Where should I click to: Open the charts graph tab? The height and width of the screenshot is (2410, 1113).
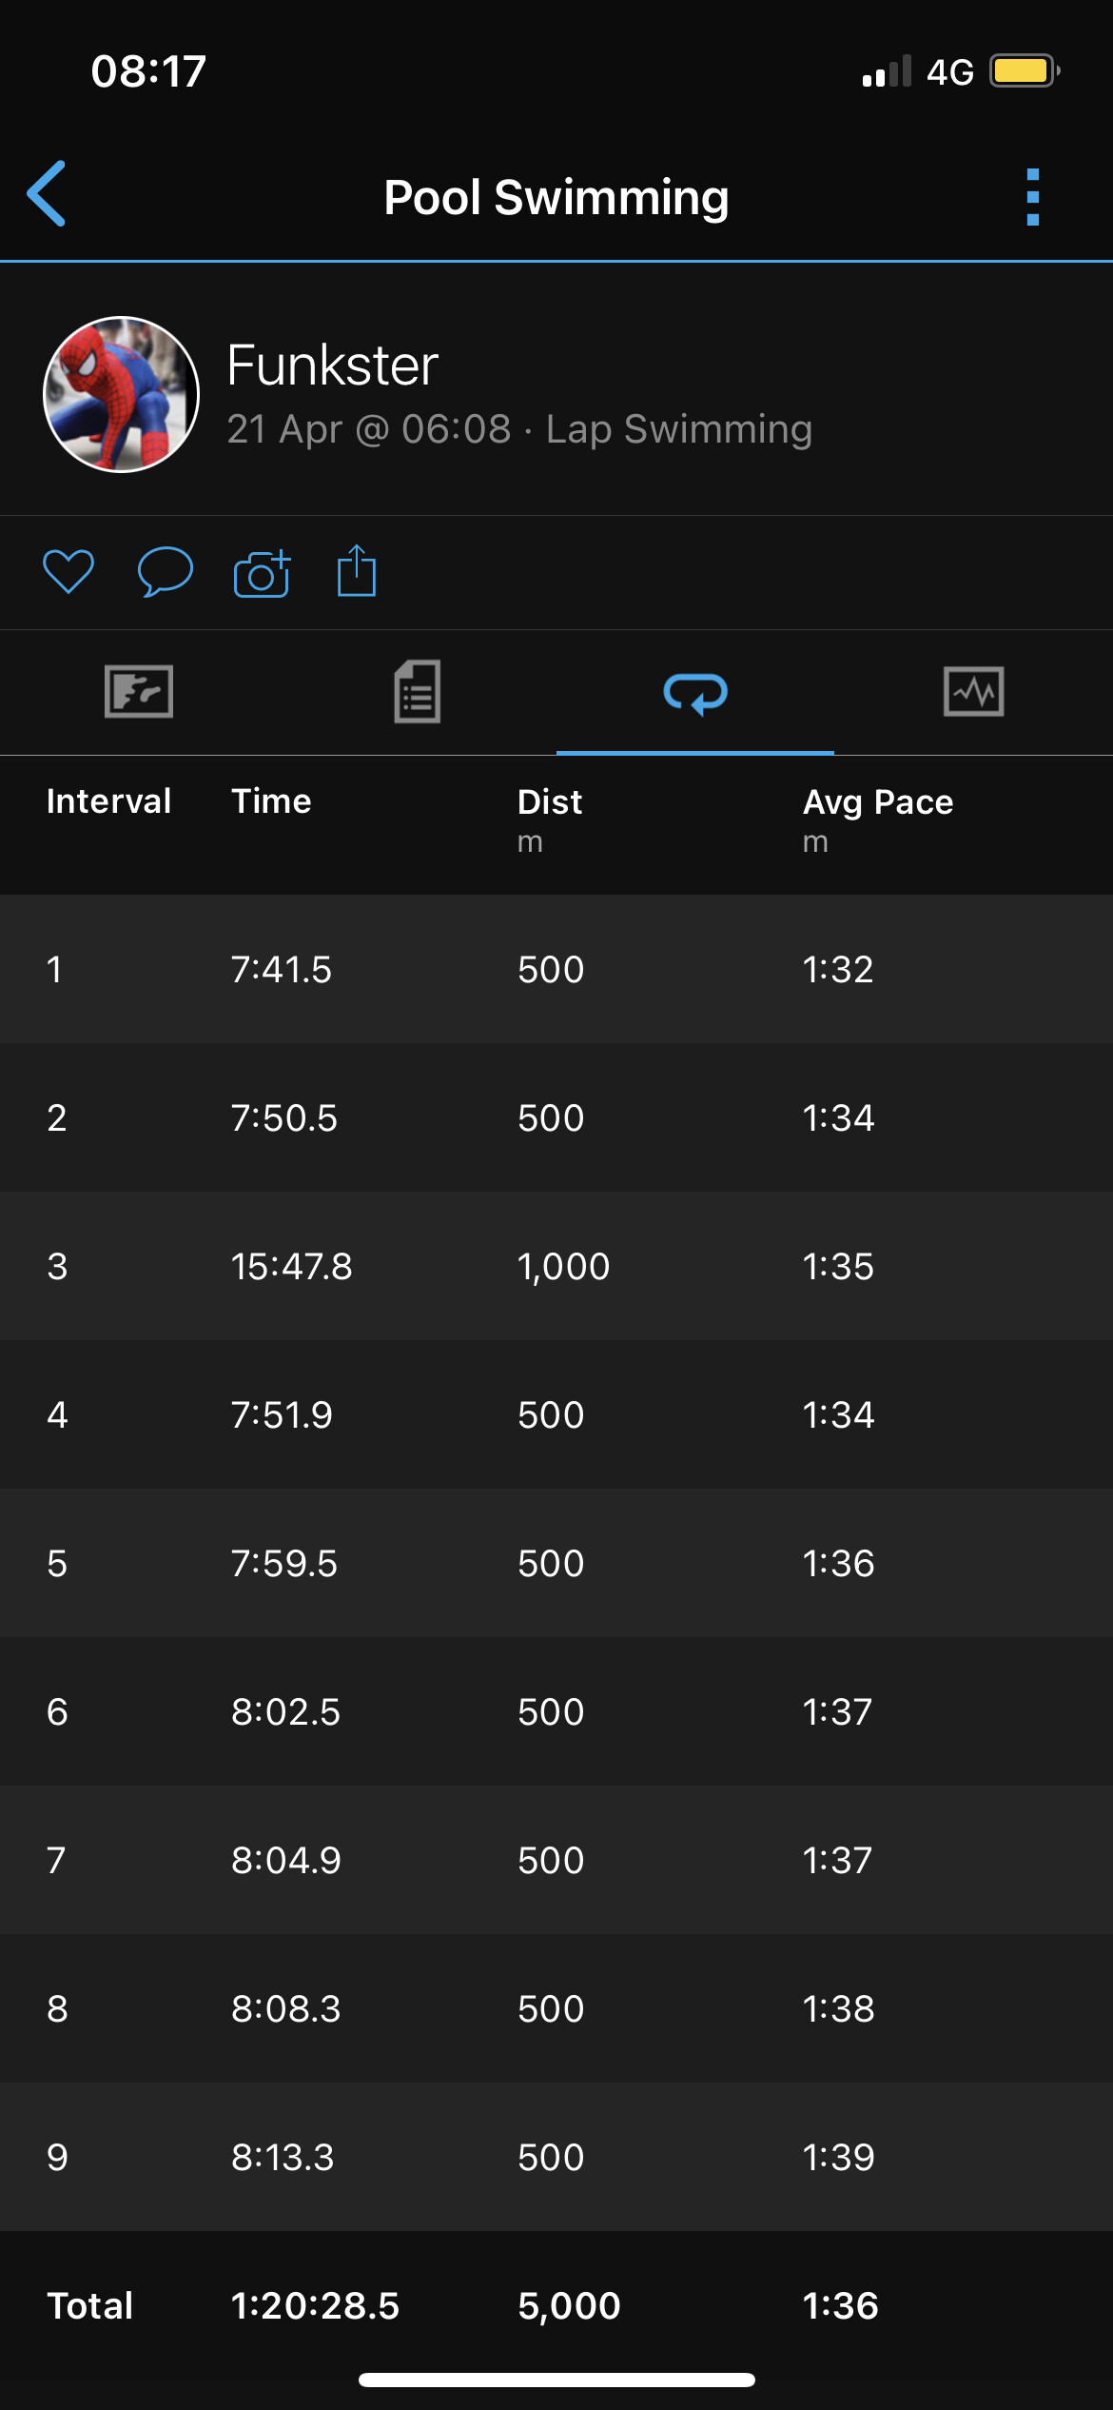pos(973,692)
